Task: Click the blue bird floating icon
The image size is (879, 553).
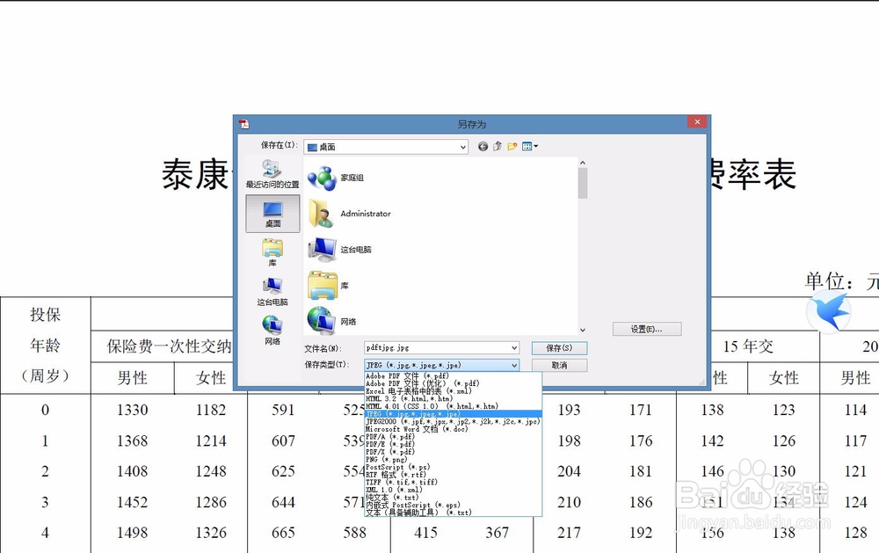Action: tap(829, 312)
